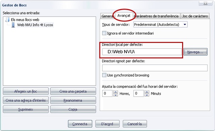The width and height of the screenshot is (215, 131).
Task: Enable Ignora el servidor intermediari checkbox
Action: coord(104,33)
